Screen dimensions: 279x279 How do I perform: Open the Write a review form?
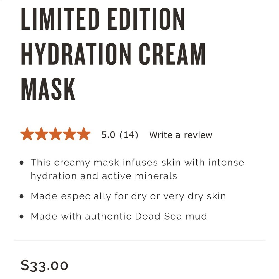(181, 135)
